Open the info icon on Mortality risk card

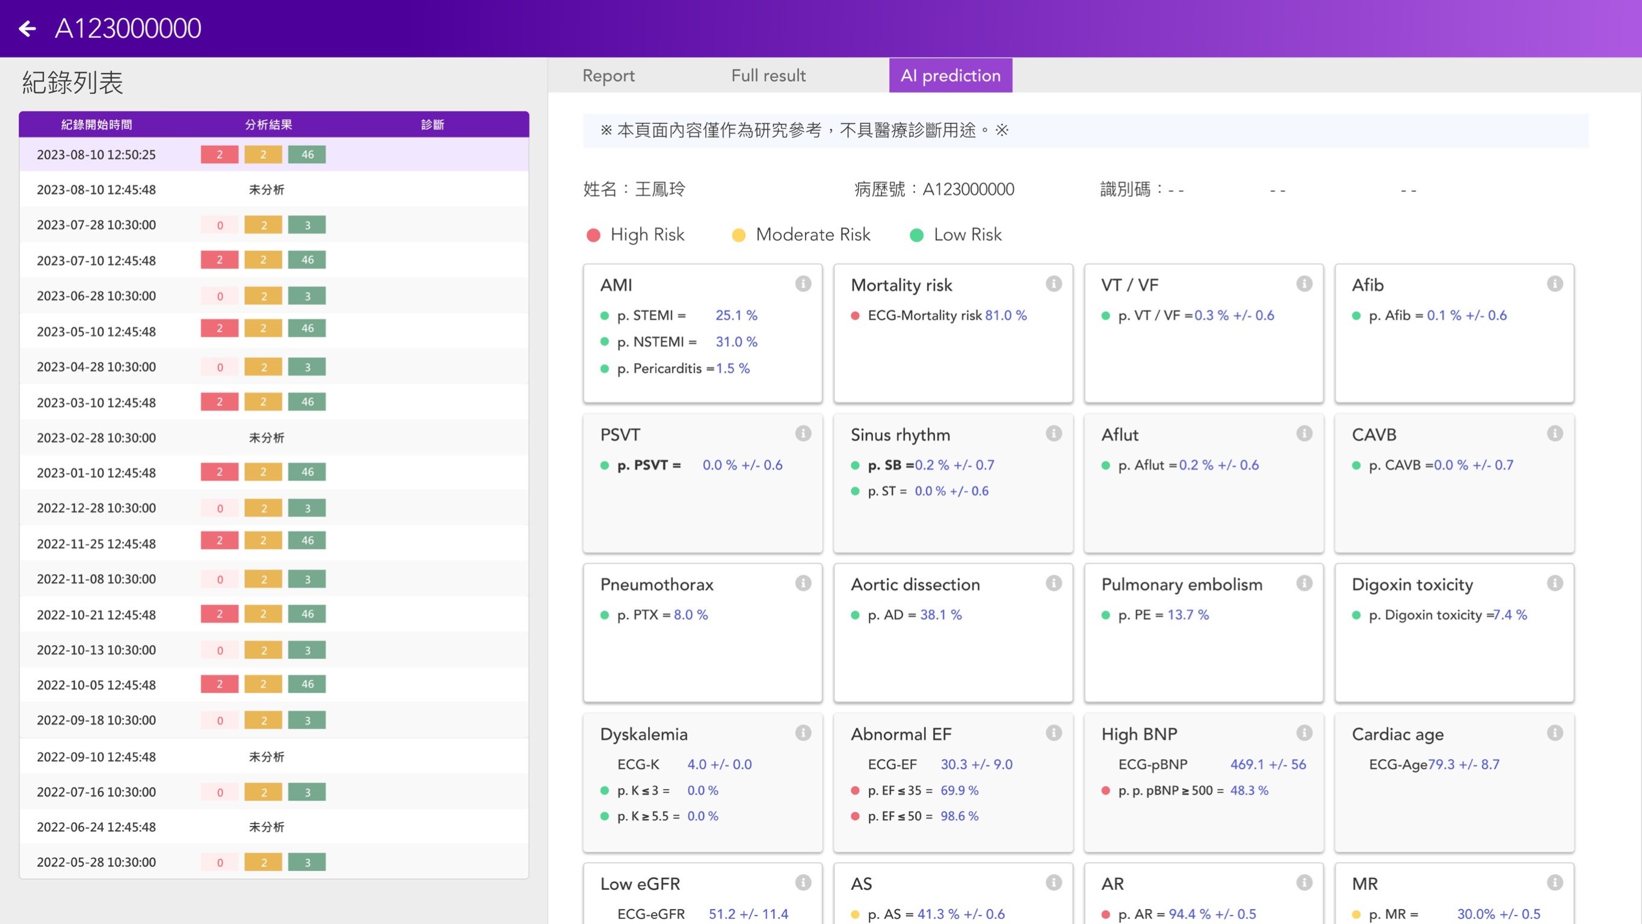coord(1054,284)
